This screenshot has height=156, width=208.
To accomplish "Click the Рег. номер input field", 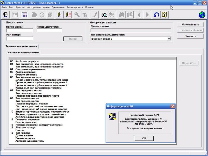I will [x=20, y=39].
